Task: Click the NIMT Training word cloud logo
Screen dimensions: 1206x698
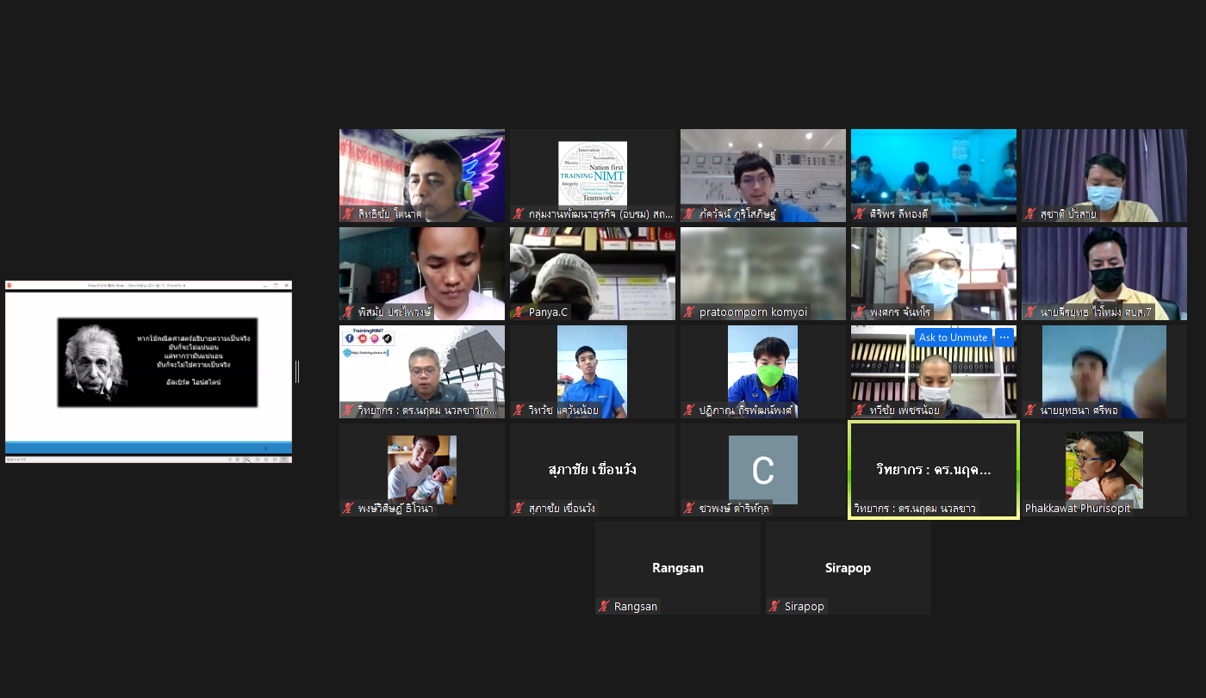Action: [593, 173]
